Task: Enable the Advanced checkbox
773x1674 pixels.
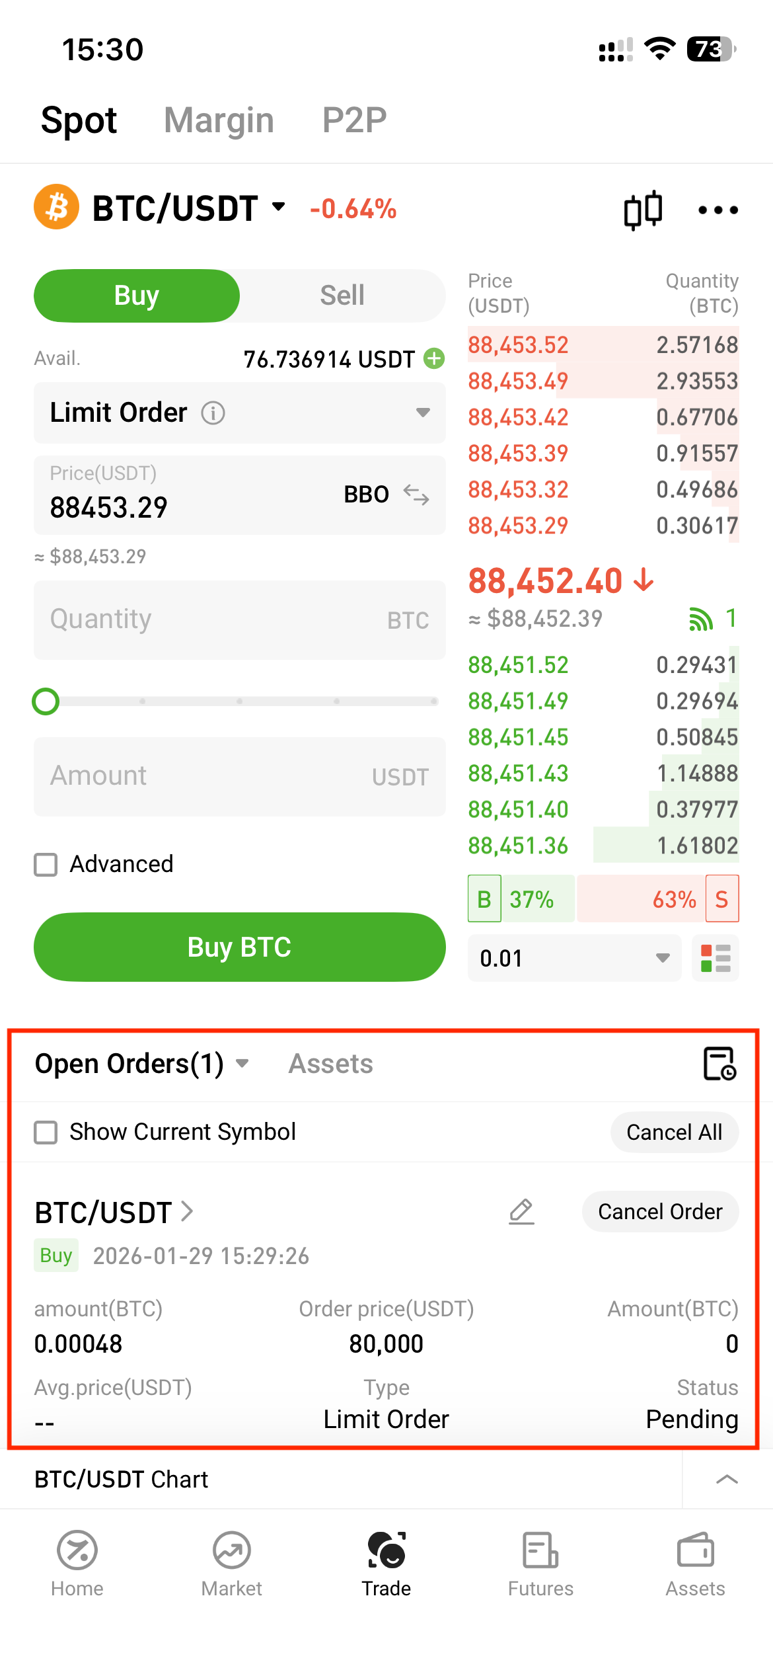Action: [x=46, y=864]
